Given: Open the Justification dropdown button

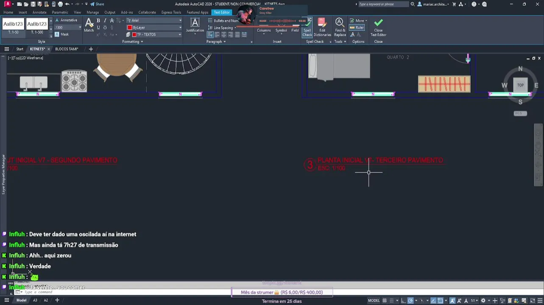Looking at the screenshot, I should click(195, 26).
